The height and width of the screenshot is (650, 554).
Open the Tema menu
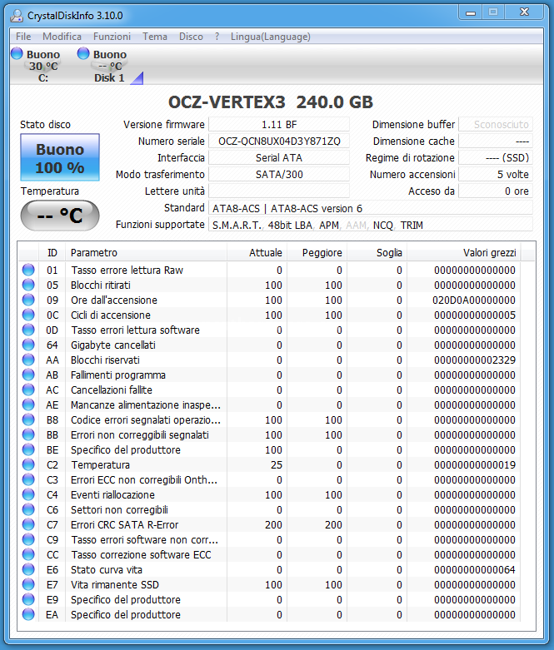coord(155,37)
